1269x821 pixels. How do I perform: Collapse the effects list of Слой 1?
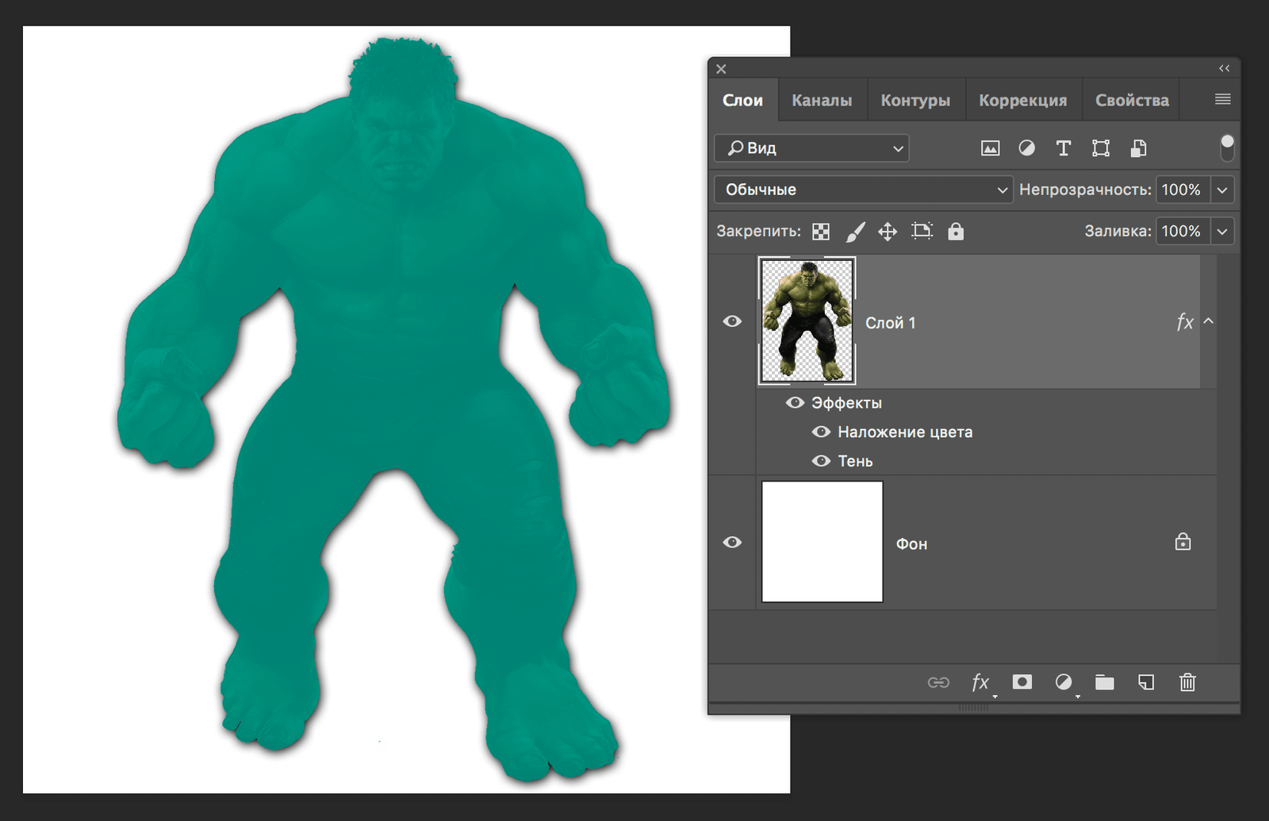tap(1208, 321)
